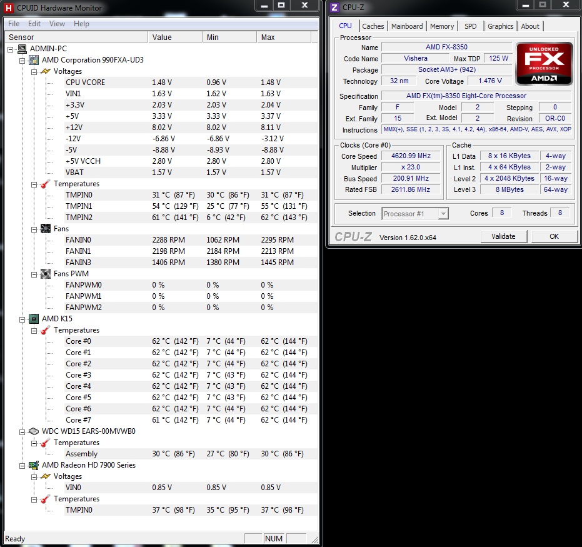Click the Fans PWM fan icon
Screen dimensions: 582x547
[x=45, y=274]
